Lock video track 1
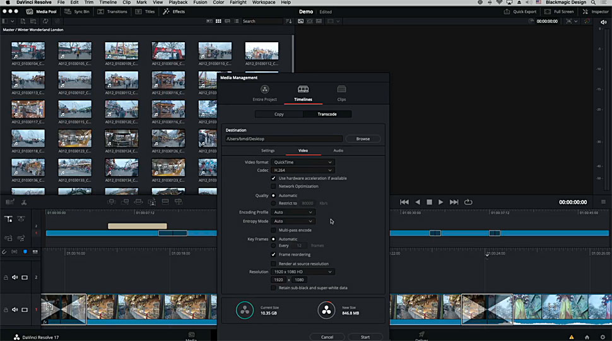Screen dimensions: 612x341 click(6, 310)
